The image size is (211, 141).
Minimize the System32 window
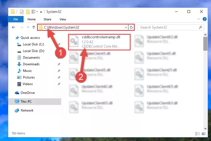pyautogui.click(x=176, y=12)
